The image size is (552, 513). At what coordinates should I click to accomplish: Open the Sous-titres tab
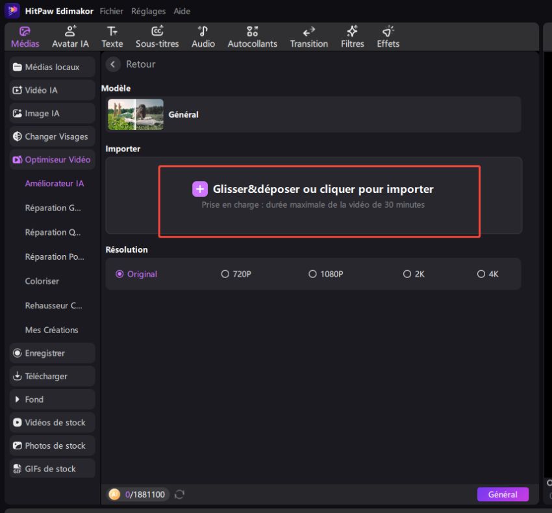click(157, 37)
